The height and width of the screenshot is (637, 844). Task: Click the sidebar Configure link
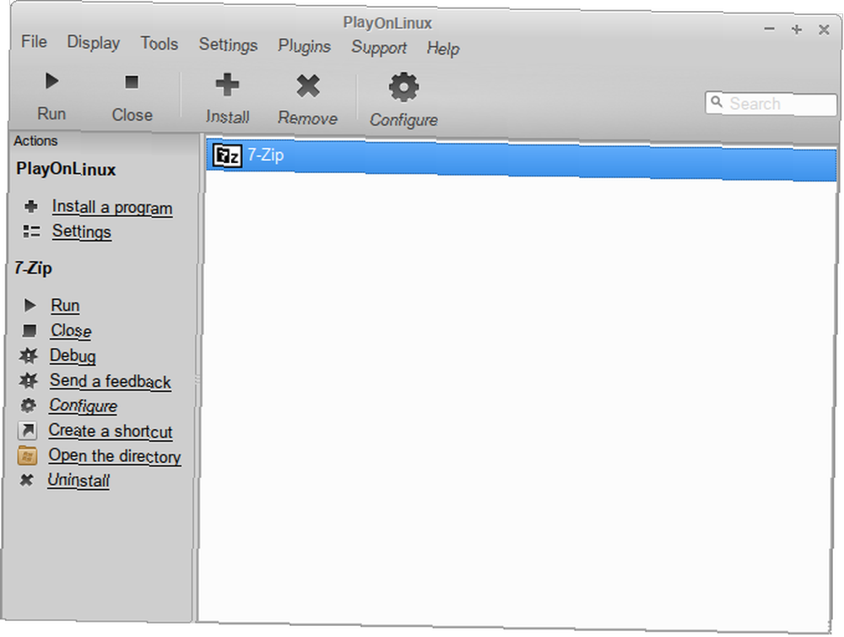coord(83,406)
